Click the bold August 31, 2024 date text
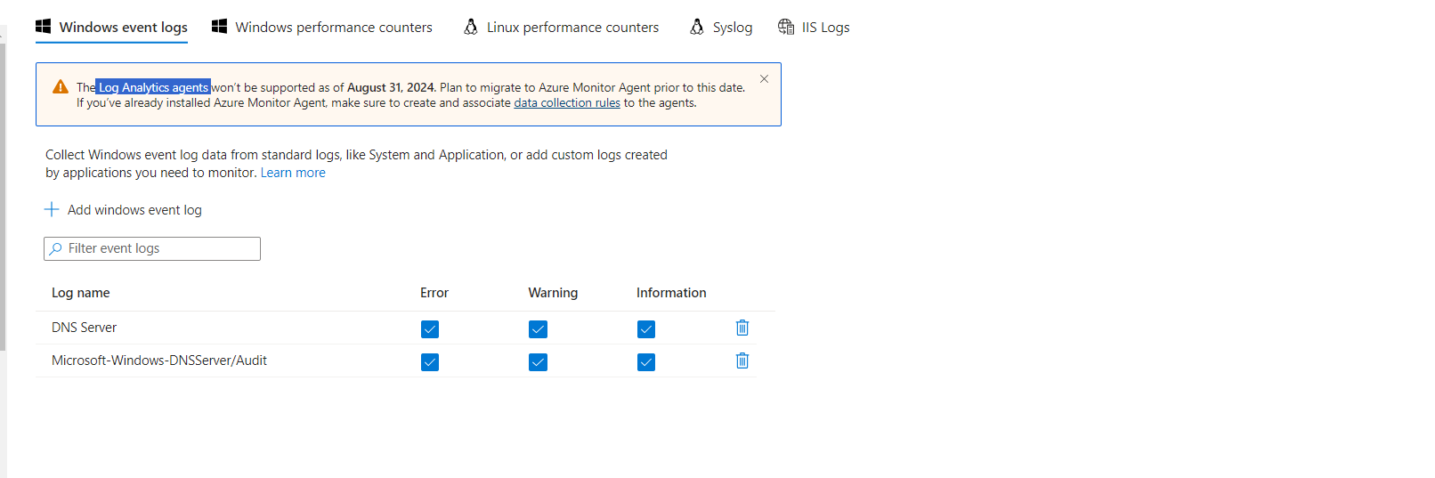Screen dimensions: 1435x478 (x=391, y=87)
